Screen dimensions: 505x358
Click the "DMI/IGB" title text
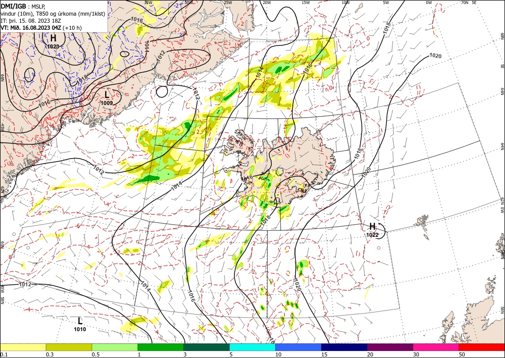click(x=14, y=6)
